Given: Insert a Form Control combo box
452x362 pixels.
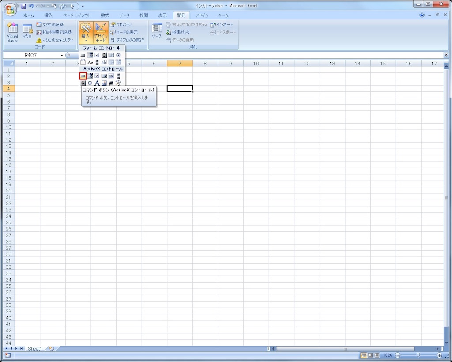Looking at the screenshot, I should 90,55.
